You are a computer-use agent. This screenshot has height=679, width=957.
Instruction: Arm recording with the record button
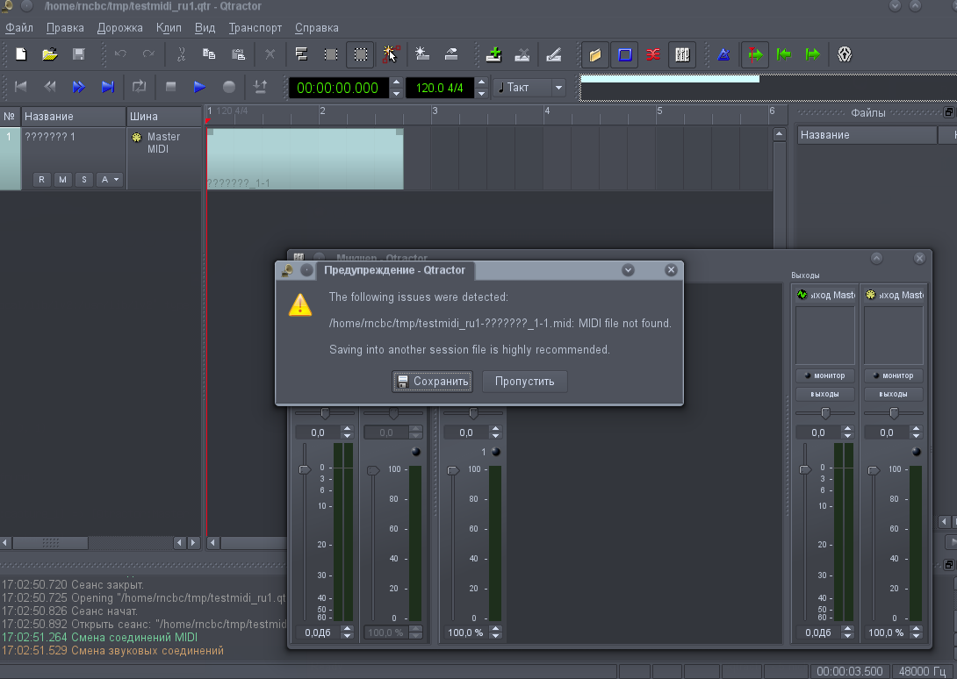(x=229, y=87)
